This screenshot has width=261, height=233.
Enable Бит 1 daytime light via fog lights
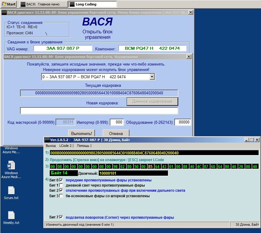(61, 185)
